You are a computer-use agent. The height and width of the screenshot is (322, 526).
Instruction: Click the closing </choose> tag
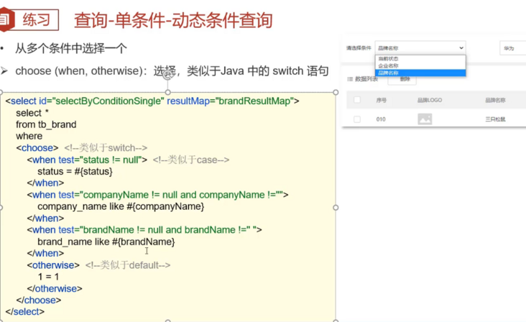pos(39,300)
